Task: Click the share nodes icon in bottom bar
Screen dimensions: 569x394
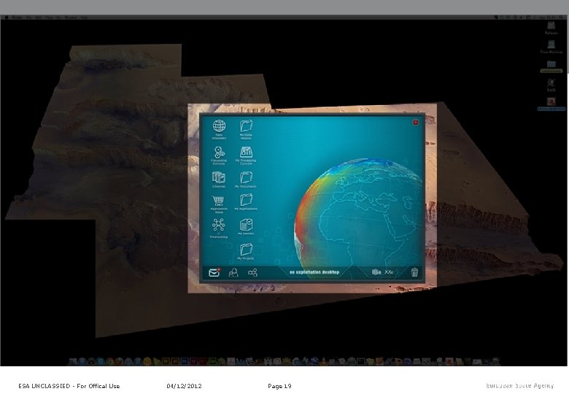Action: [252, 272]
